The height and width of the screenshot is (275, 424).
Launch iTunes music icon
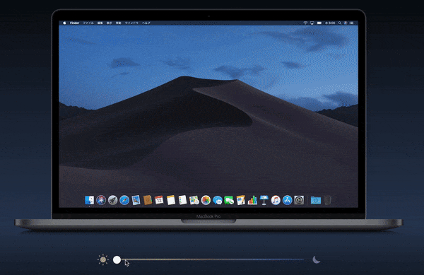(x=276, y=200)
